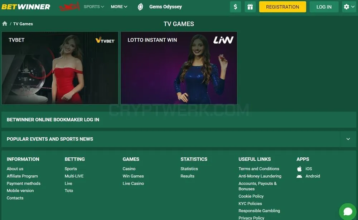Open the Toto link
The image size is (358, 220).
click(69, 191)
